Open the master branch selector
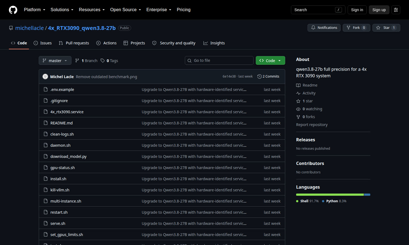 click(55, 60)
